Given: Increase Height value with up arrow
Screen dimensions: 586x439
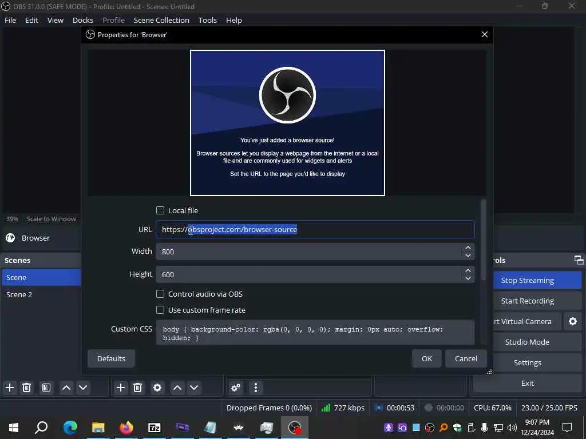Looking at the screenshot, I should point(468,270).
